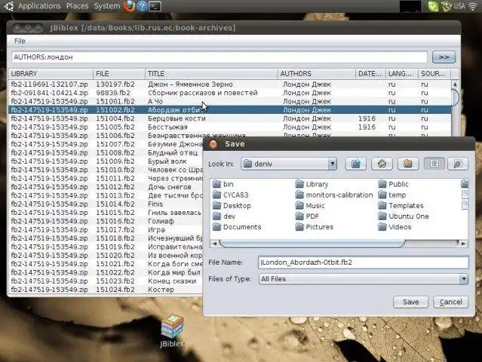Expand the Look In folder dropdown
Image resolution: width=482 pixels, height=362 pixels.
click(332, 164)
